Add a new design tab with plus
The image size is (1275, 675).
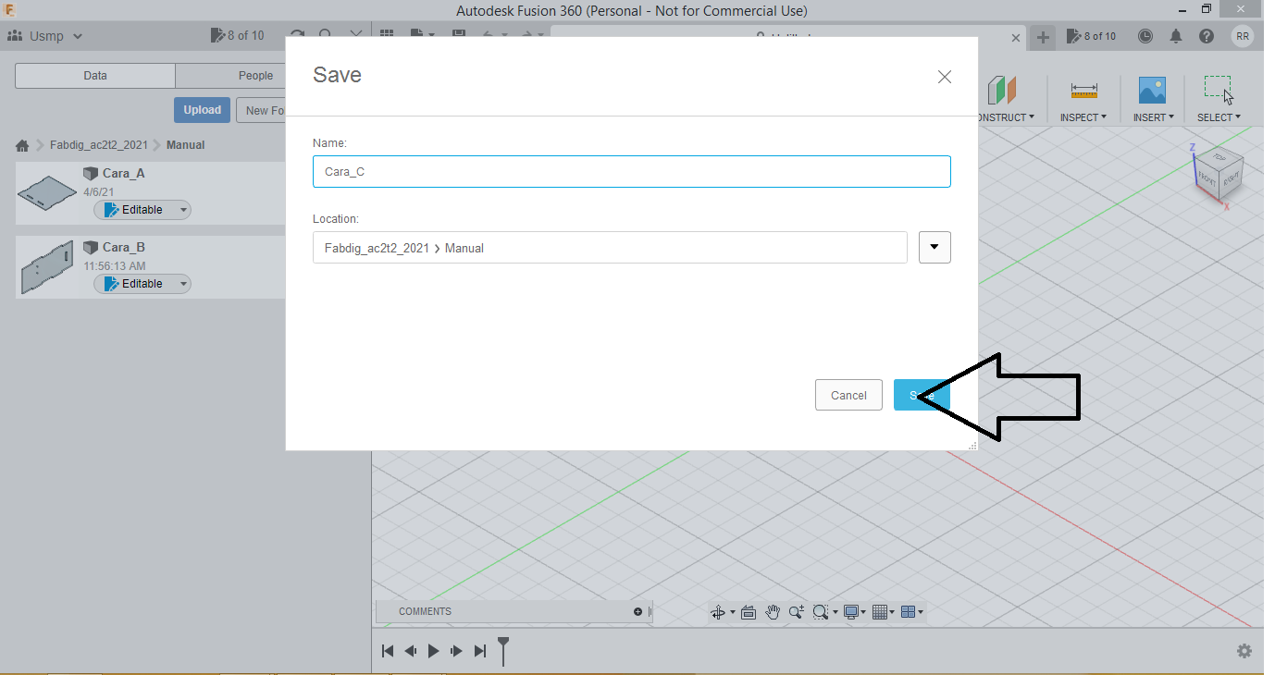[x=1043, y=37]
